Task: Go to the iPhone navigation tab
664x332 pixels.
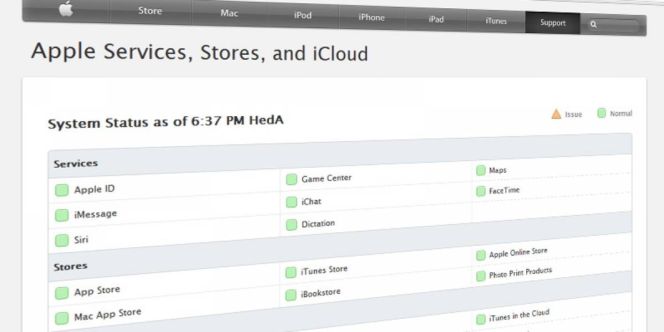Action: (x=371, y=17)
